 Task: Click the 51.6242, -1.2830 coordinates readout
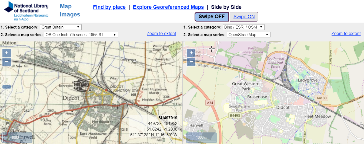click(163, 129)
